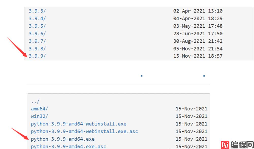Click the 15-Nov-2021 18:57 timestamp
The image size is (254, 149).
pyautogui.click(x=198, y=56)
